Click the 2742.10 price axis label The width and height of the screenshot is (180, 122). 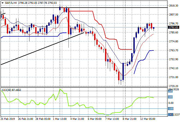(x=173, y=68)
